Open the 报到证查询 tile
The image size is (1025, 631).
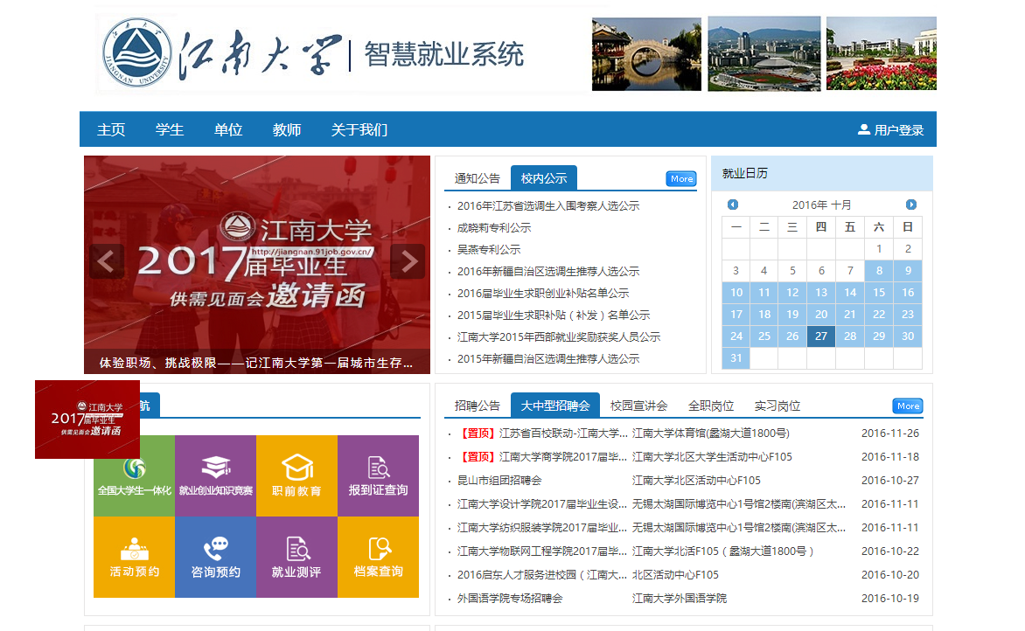pyautogui.click(x=378, y=475)
